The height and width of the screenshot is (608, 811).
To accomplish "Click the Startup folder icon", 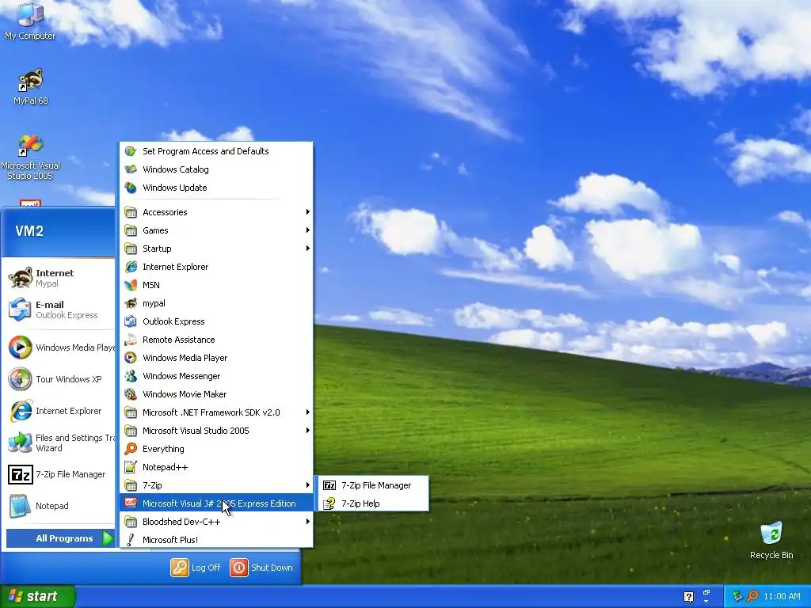I will 131,249.
